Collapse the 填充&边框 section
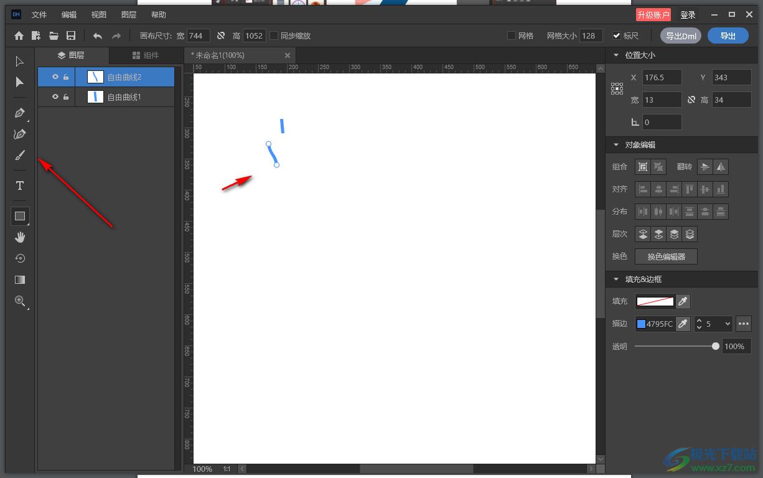The width and height of the screenshot is (763, 478). click(616, 279)
